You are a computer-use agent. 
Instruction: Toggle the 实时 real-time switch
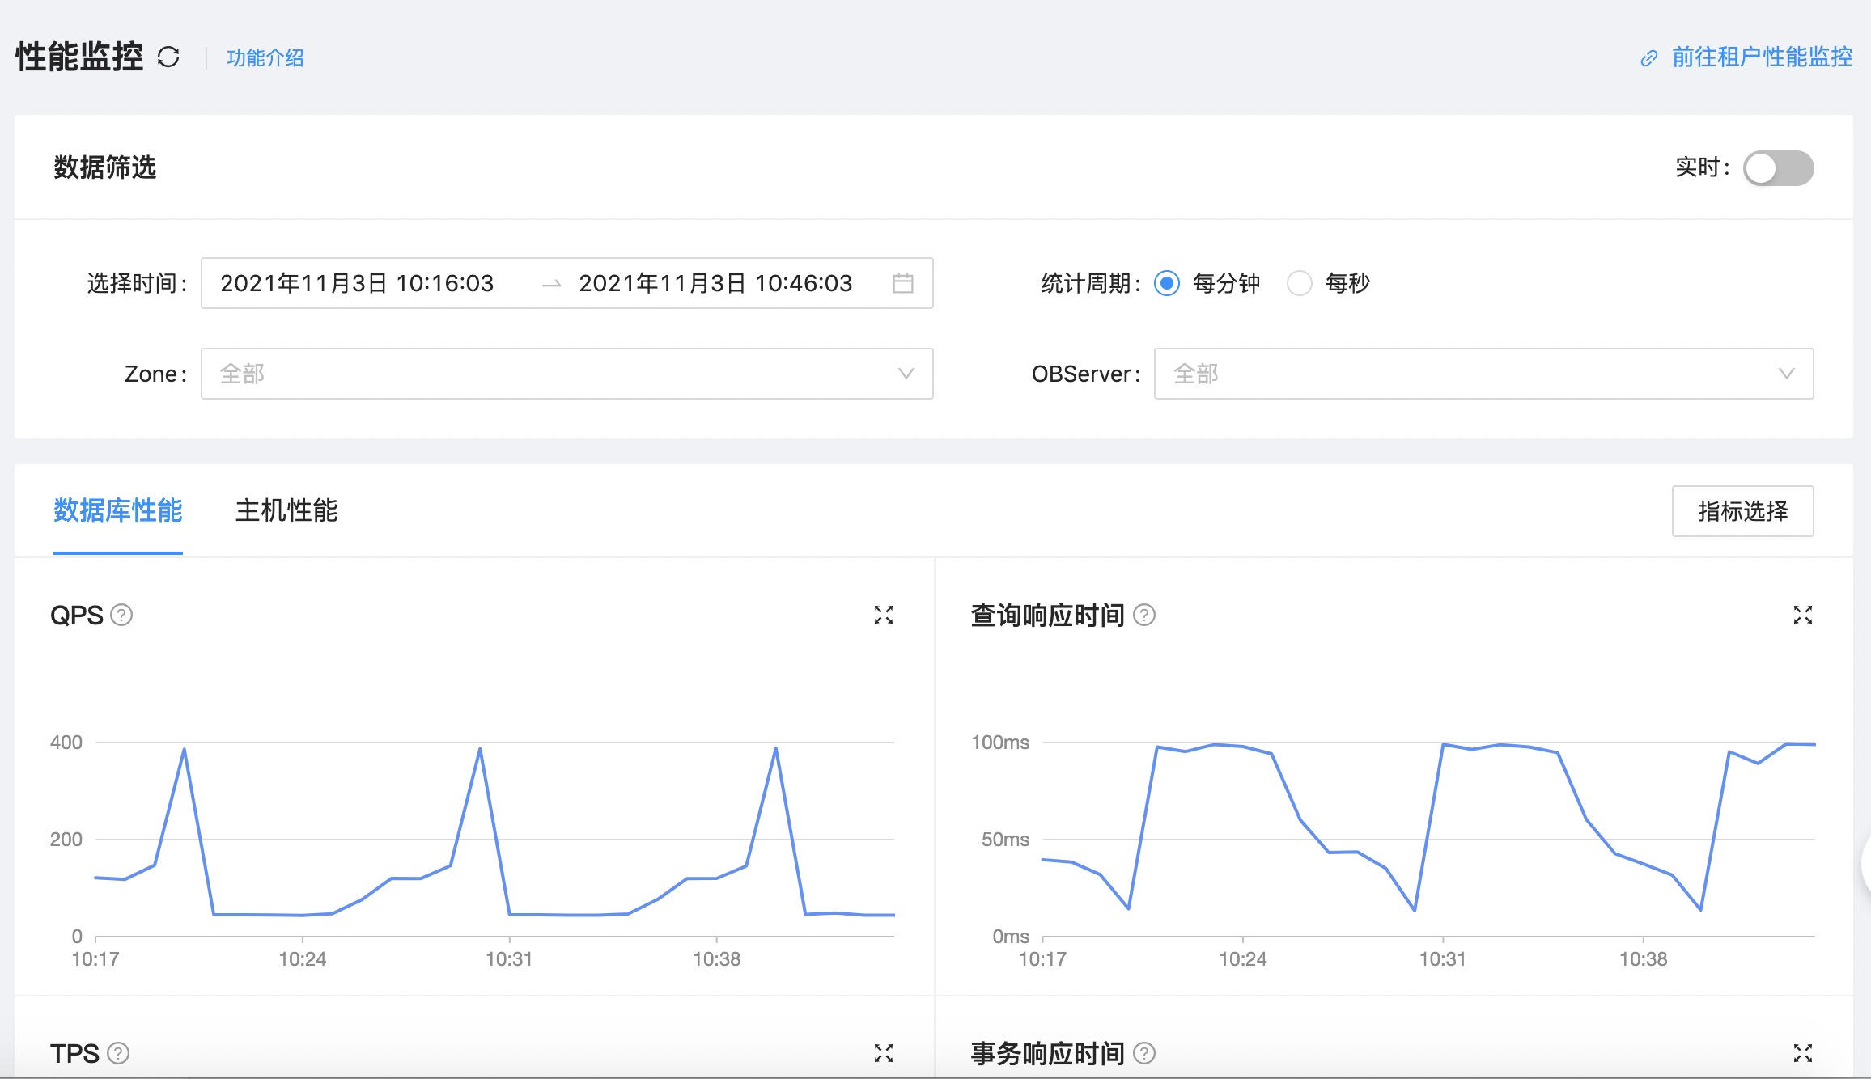click(x=1777, y=168)
